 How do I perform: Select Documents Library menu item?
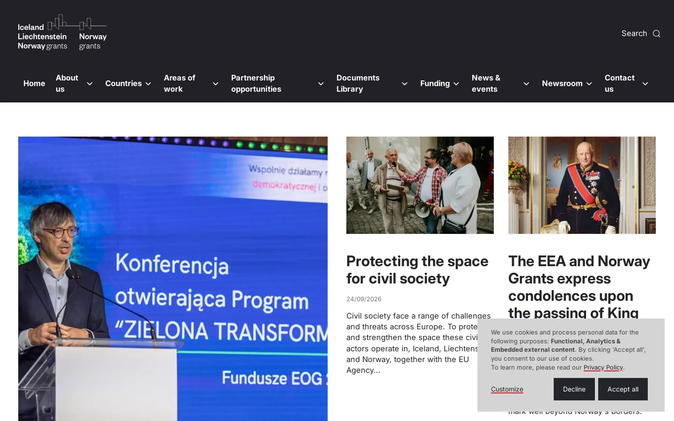[358, 83]
